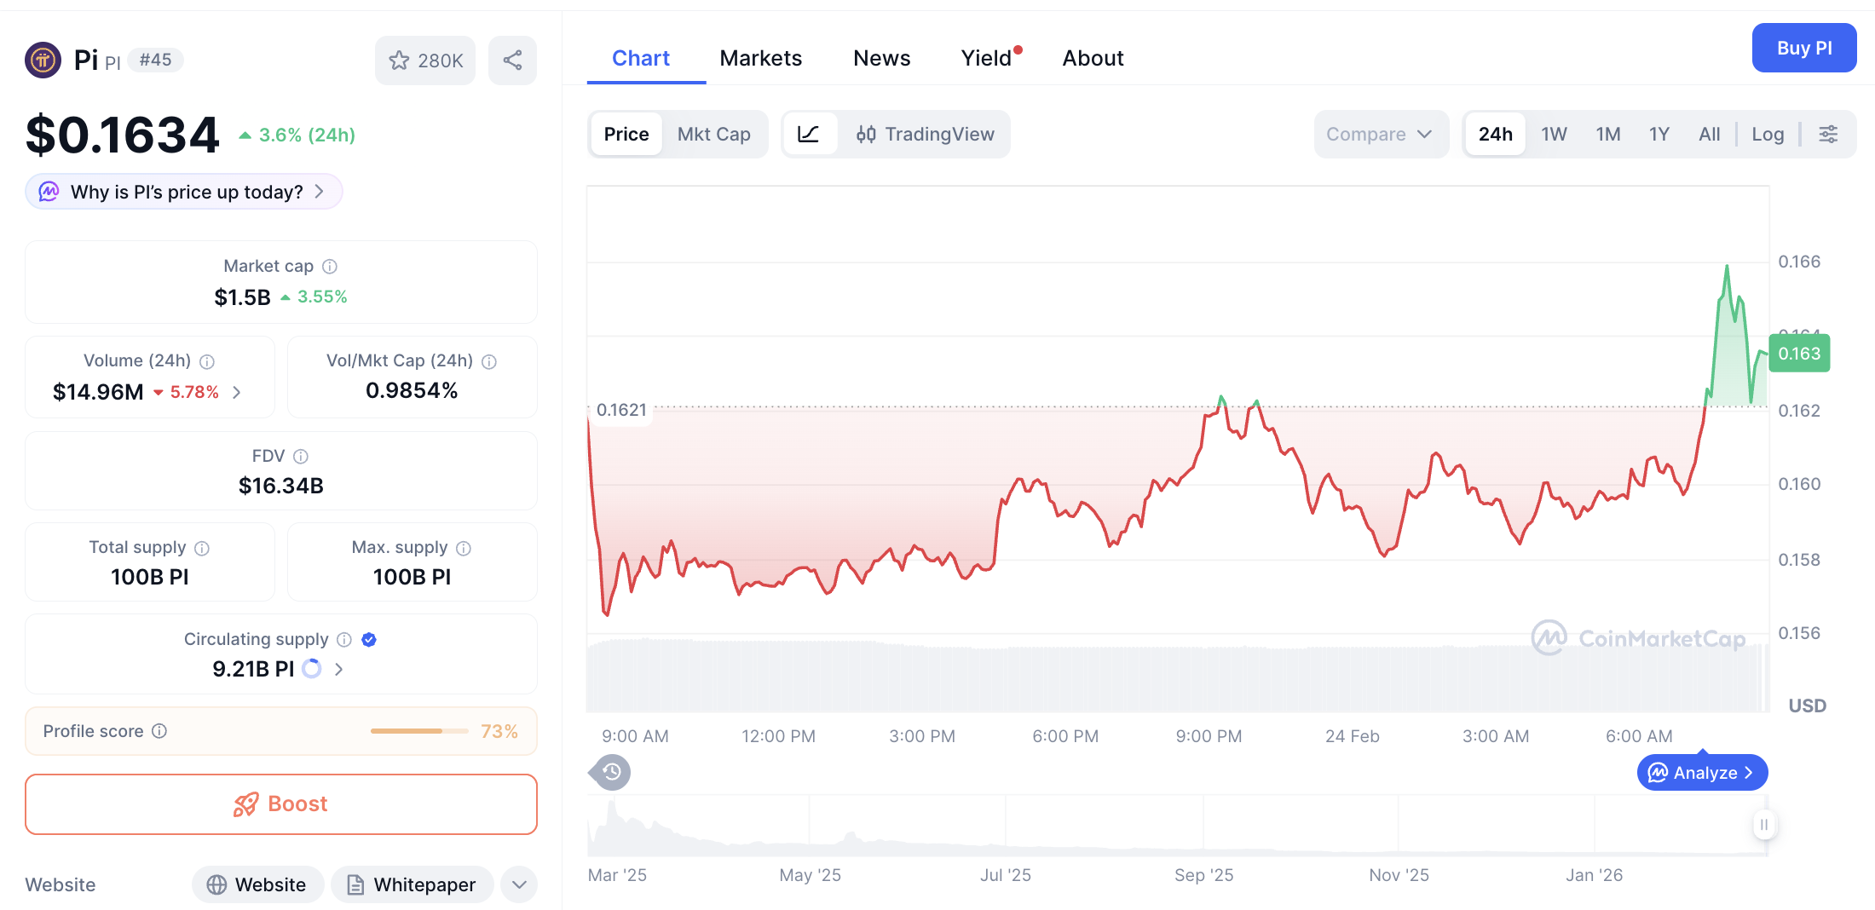Open the share options for Pi
Viewport: 1875px width, 910px height.
[x=512, y=60]
